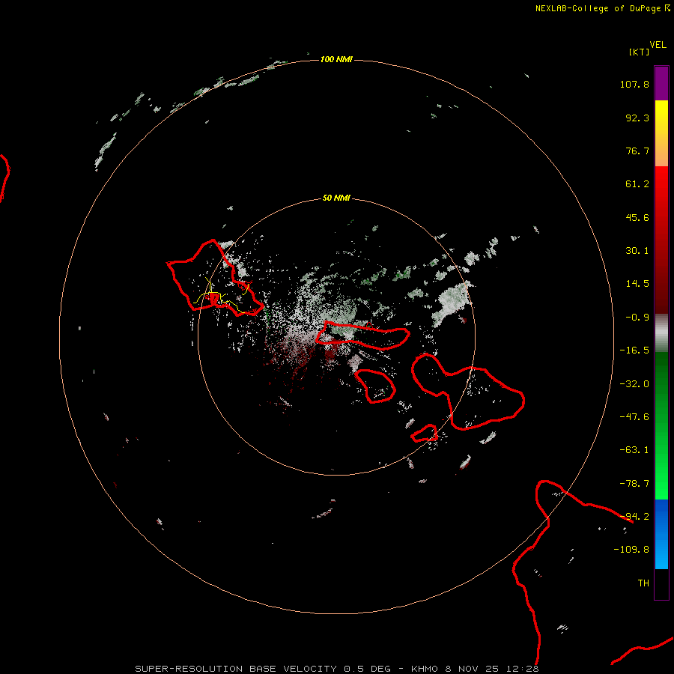Image resolution: width=674 pixels, height=674 pixels.
Task: Click the -0.9 legend value
Action: click(x=637, y=318)
